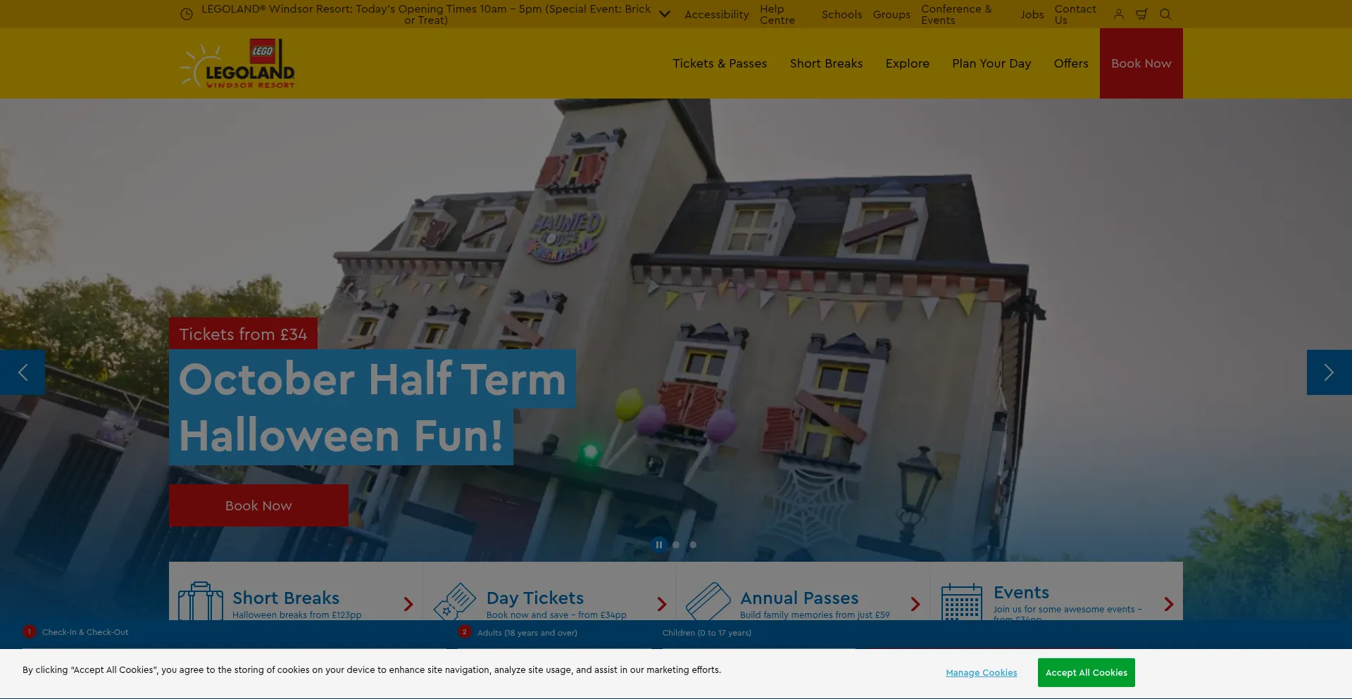1352x699 pixels.
Task: Select the third carousel slide dot
Action: (x=693, y=545)
